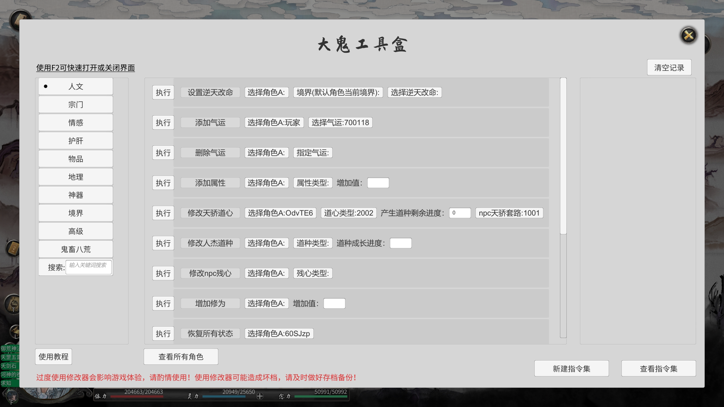The width and height of the screenshot is (724, 407).
Task: Execute the 添加气运 command
Action: 163,122
